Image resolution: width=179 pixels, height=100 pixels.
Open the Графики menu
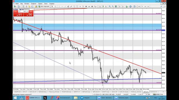[34, 4]
